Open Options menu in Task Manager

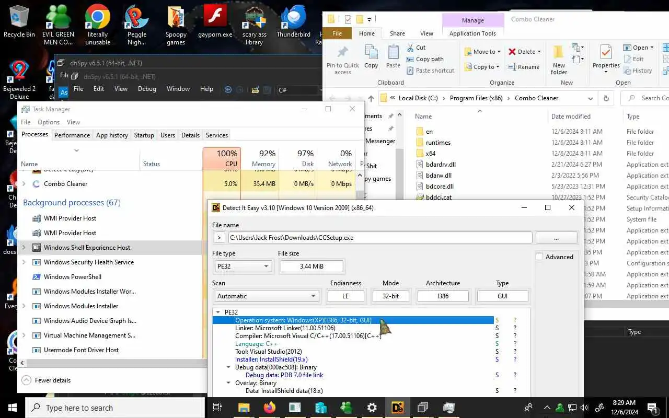(49, 122)
